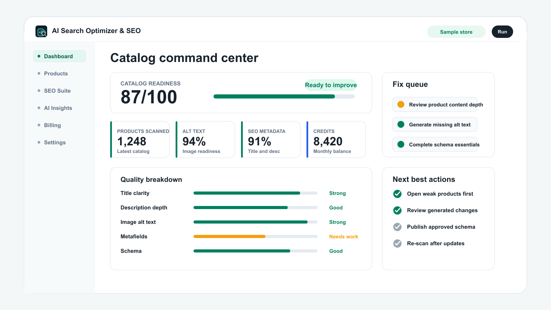Click the AI Search Optimizer app logo
Viewport: 551px width, 310px height.
(x=41, y=31)
